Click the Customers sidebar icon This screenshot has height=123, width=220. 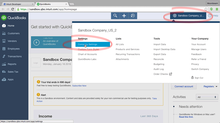pyautogui.click(x=4, y=33)
